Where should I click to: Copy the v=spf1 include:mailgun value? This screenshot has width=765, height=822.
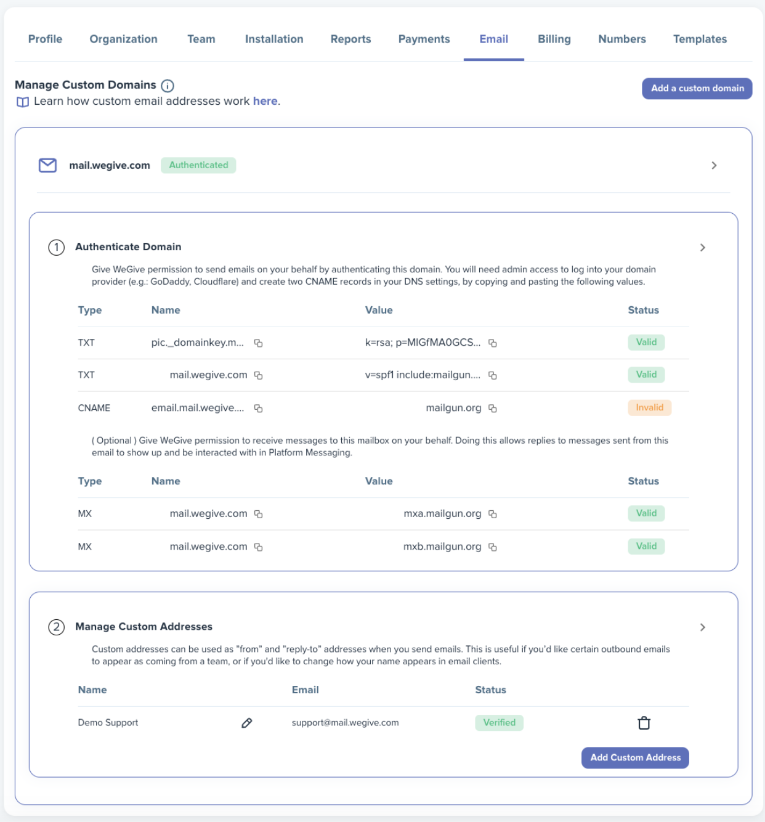(x=493, y=375)
